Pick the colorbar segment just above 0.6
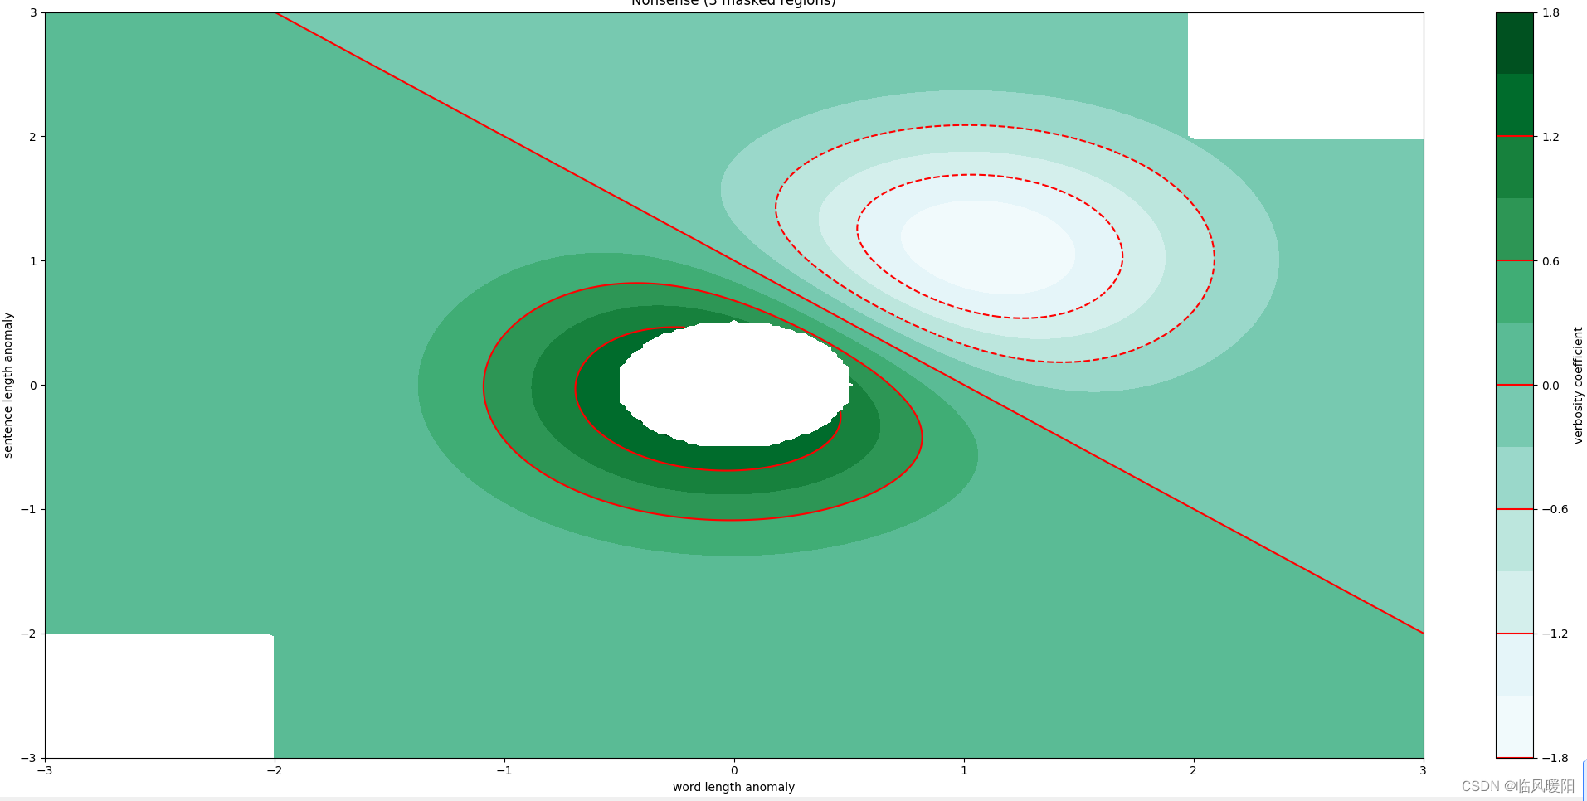 1515,230
